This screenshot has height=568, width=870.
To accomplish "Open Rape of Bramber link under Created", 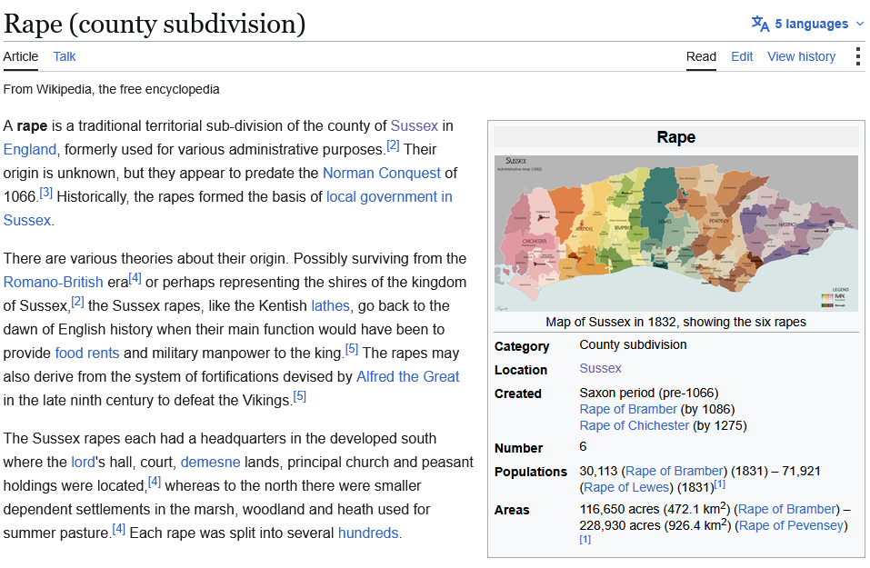I will point(628,409).
